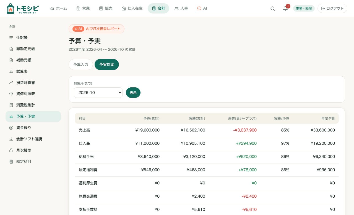Screen dimensions: 354x215
Task: Click the receipt icon beside 消費税集計
Action: coord(11,105)
